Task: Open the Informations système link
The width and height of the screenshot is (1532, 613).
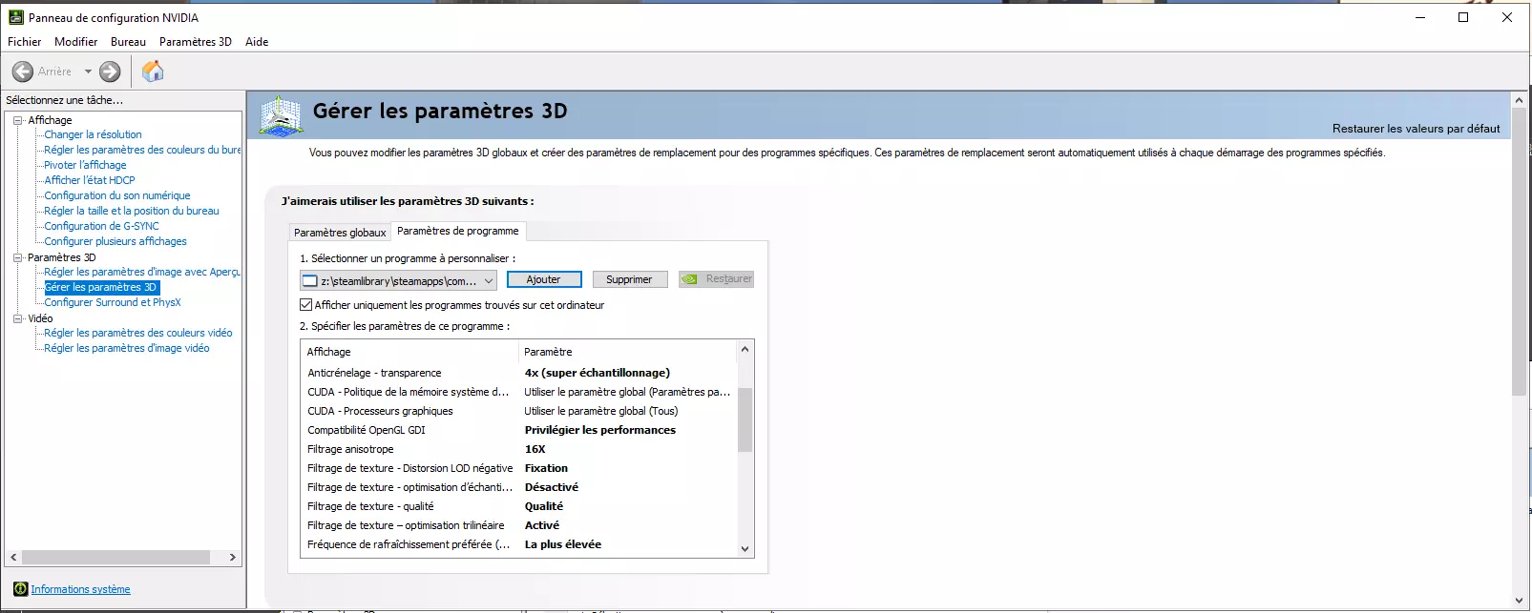Action: 80,589
